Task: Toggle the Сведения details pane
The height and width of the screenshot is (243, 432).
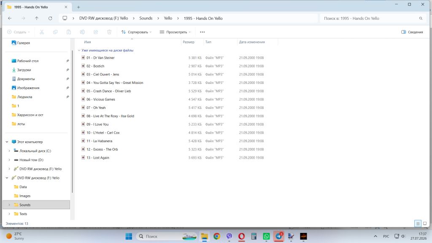Action: (412, 32)
